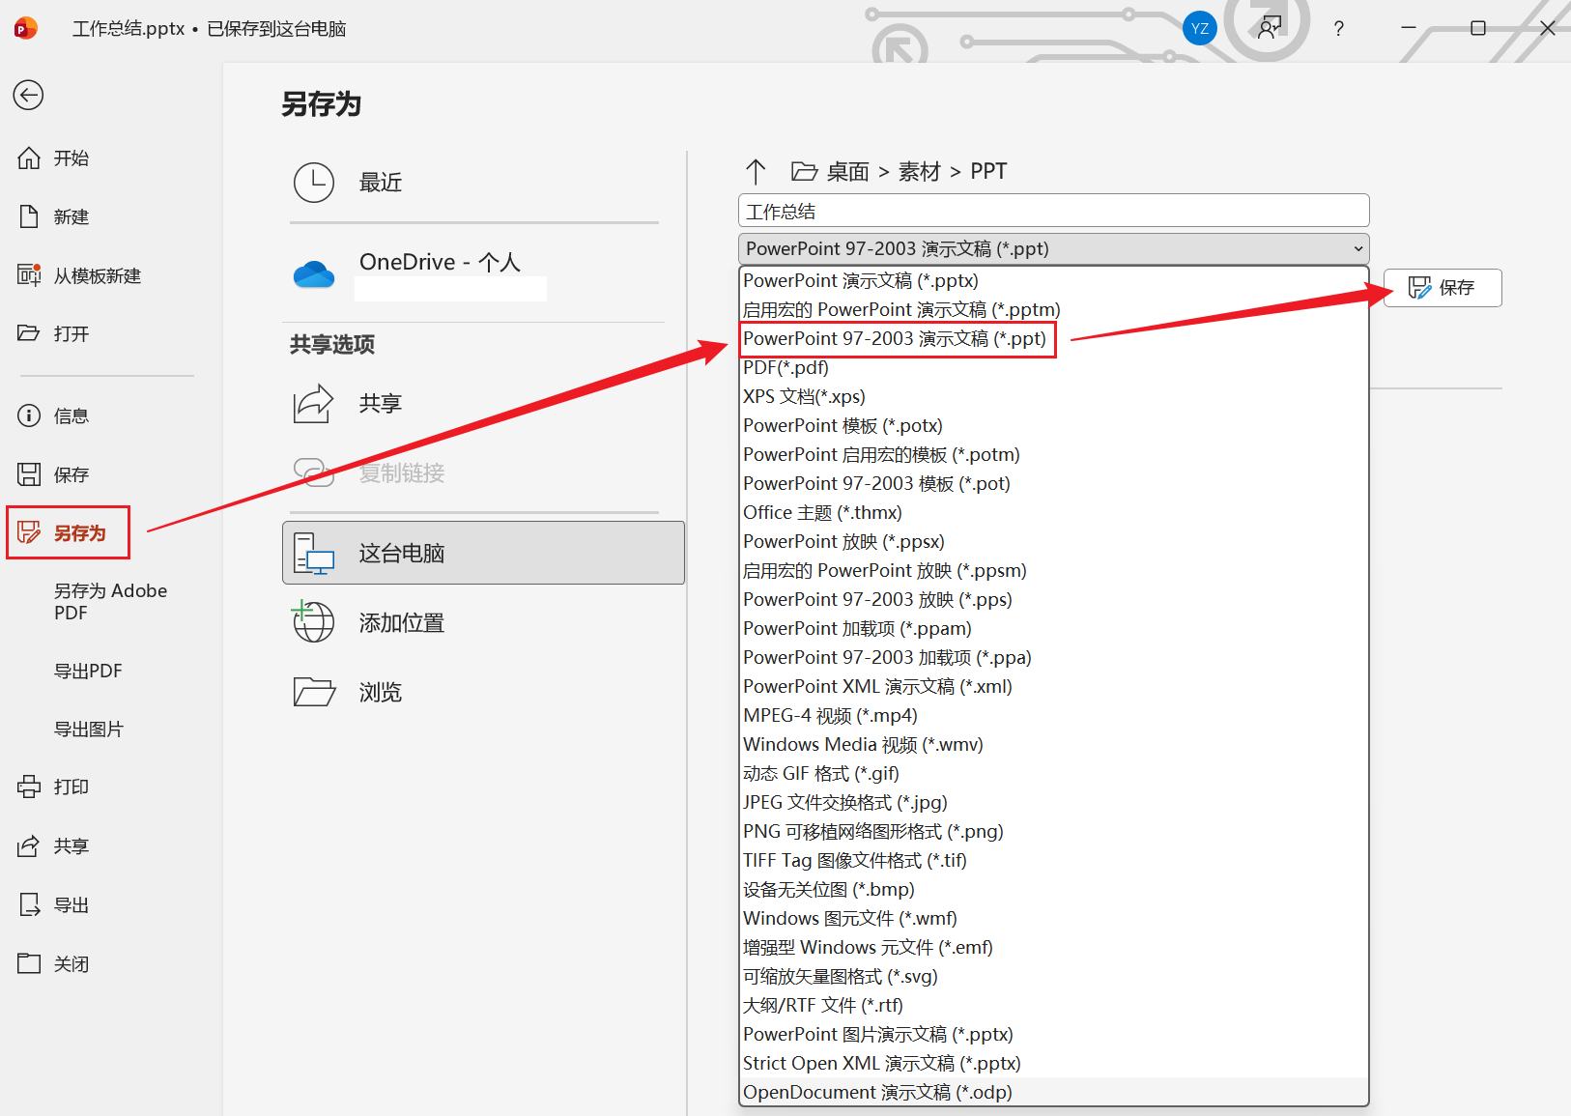Choose 这台电脑 as save location
This screenshot has width=1571, height=1116.
coord(483,553)
